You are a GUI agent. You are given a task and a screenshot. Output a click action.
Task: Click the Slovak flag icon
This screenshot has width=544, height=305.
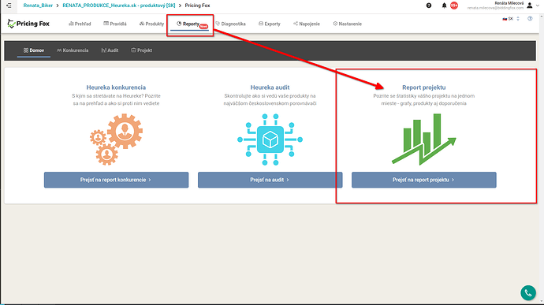[x=505, y=19]
